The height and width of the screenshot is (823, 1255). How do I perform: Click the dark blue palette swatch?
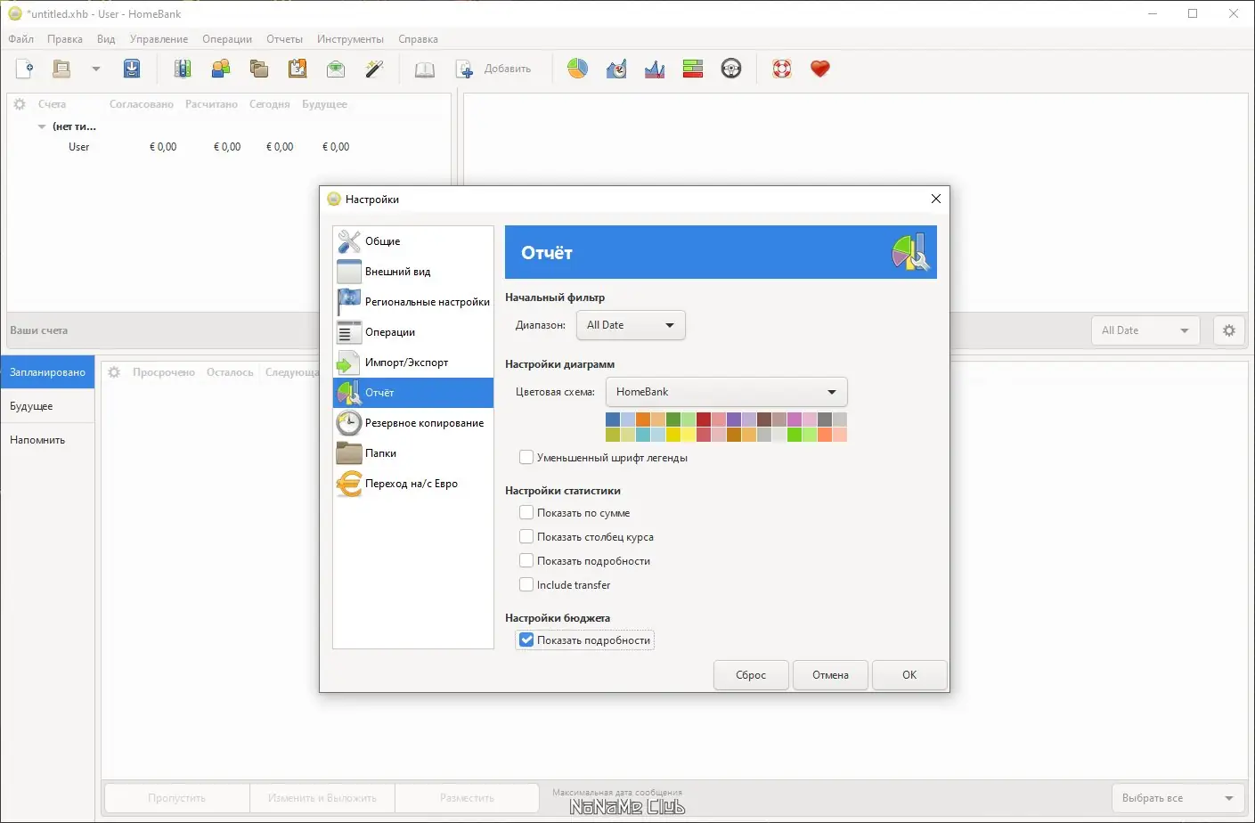[x=613, y=419]
